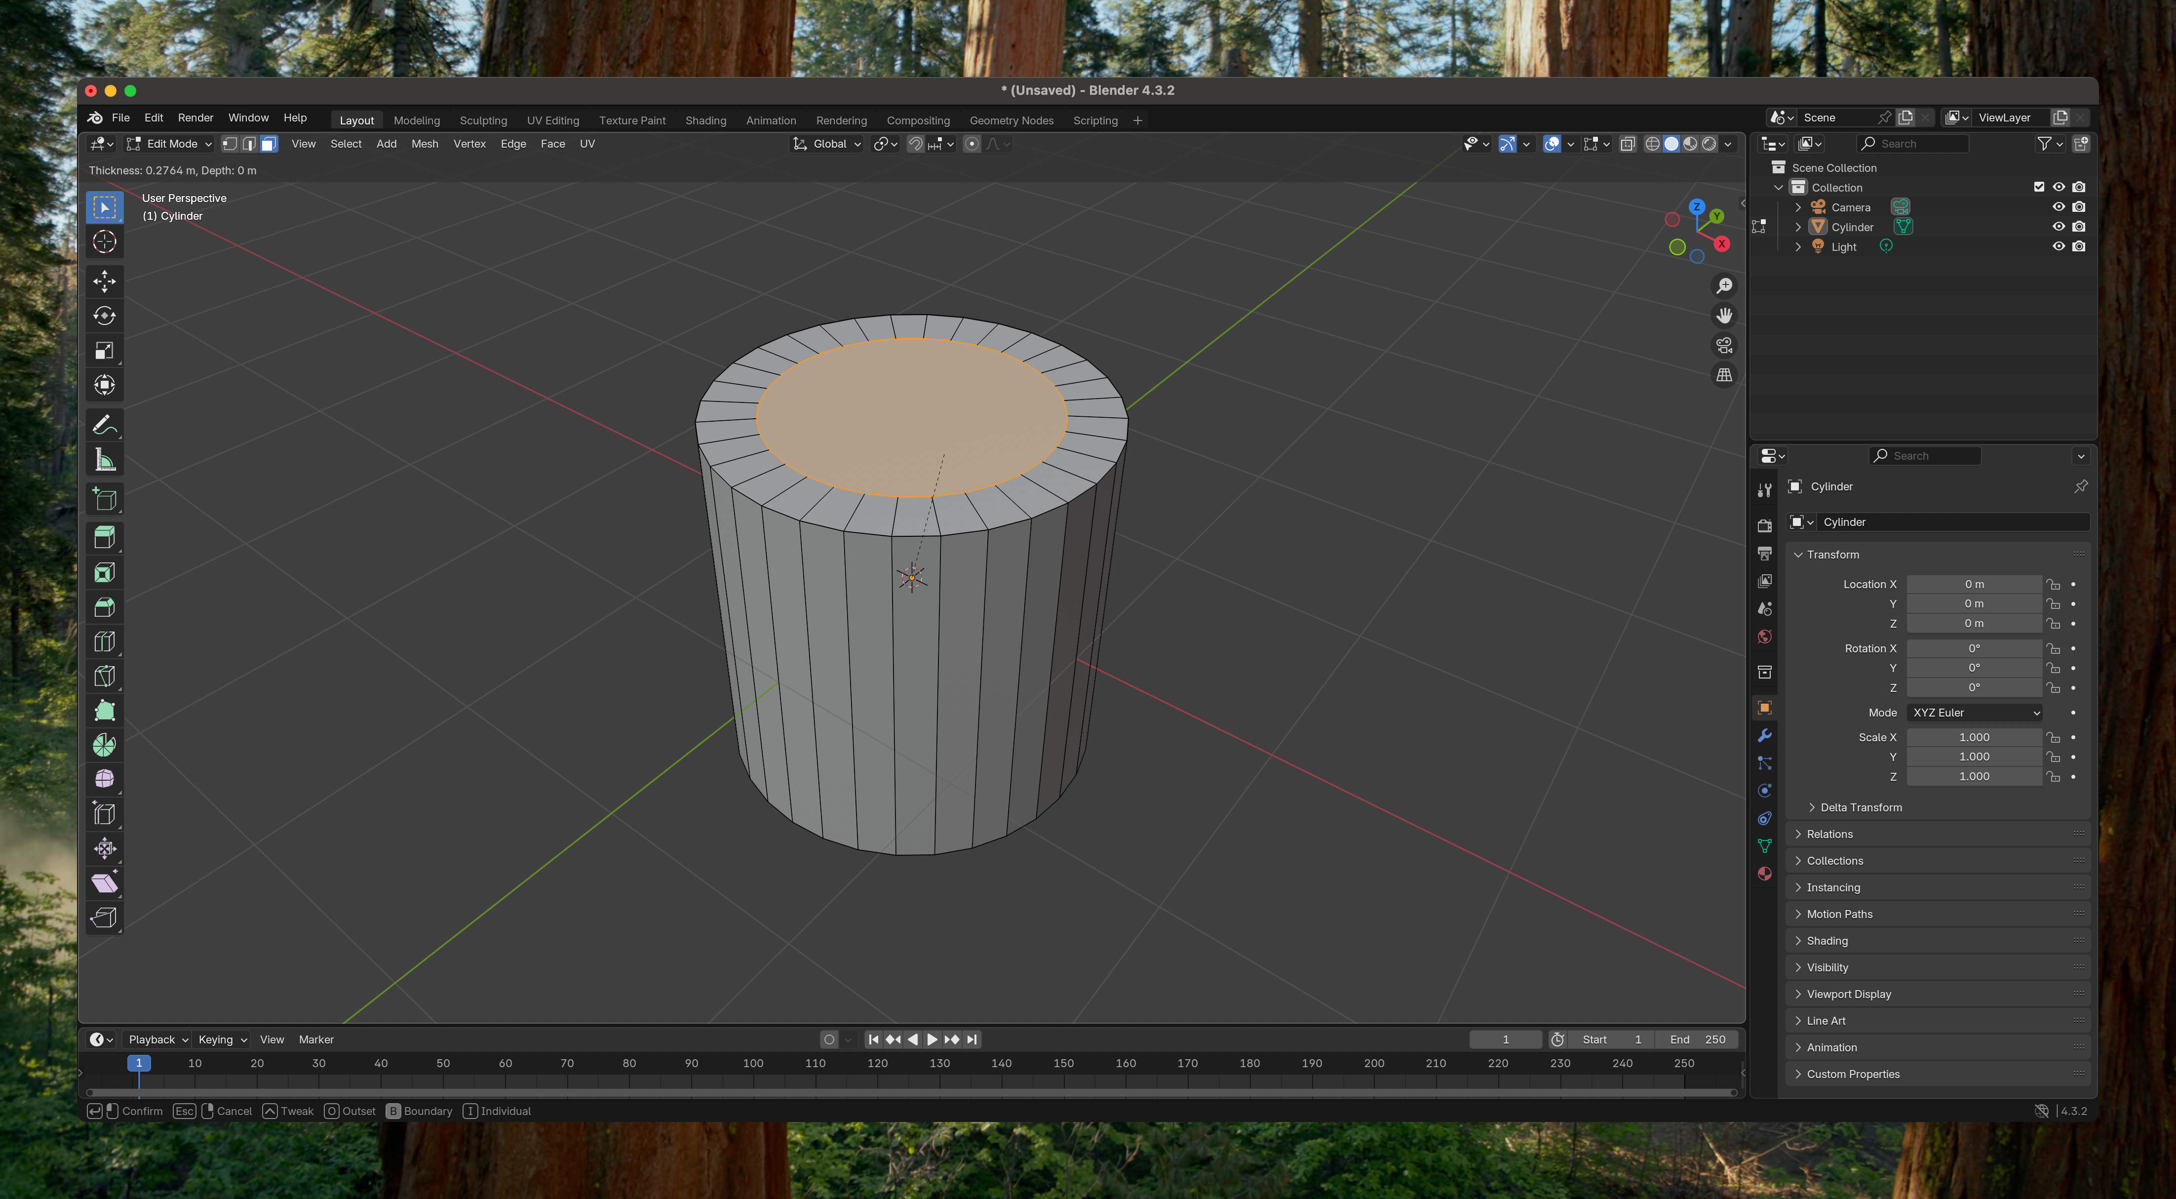The width and height of the screenshot is (2176, 1199).
Task: Open Global transform orientation dropdown
Action: pyautogui.click(x=827, y=144)
